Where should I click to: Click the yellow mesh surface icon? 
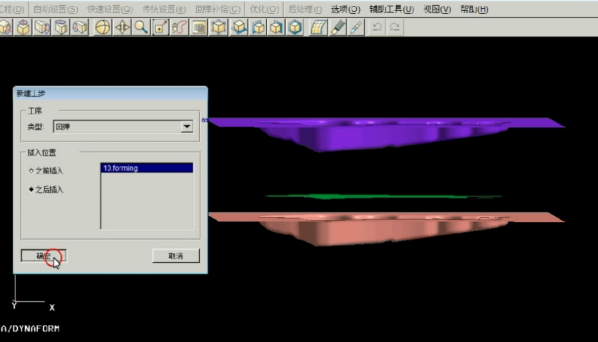click(x=319, y=27)
